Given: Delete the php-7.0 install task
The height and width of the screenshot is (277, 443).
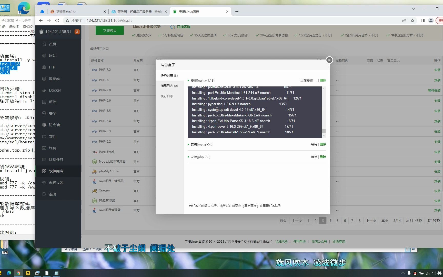Looking at the screenshot, I should [323, 157].
